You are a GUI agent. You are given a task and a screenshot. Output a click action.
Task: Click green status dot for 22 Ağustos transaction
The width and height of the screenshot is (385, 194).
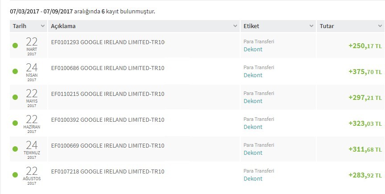(15, 175)
